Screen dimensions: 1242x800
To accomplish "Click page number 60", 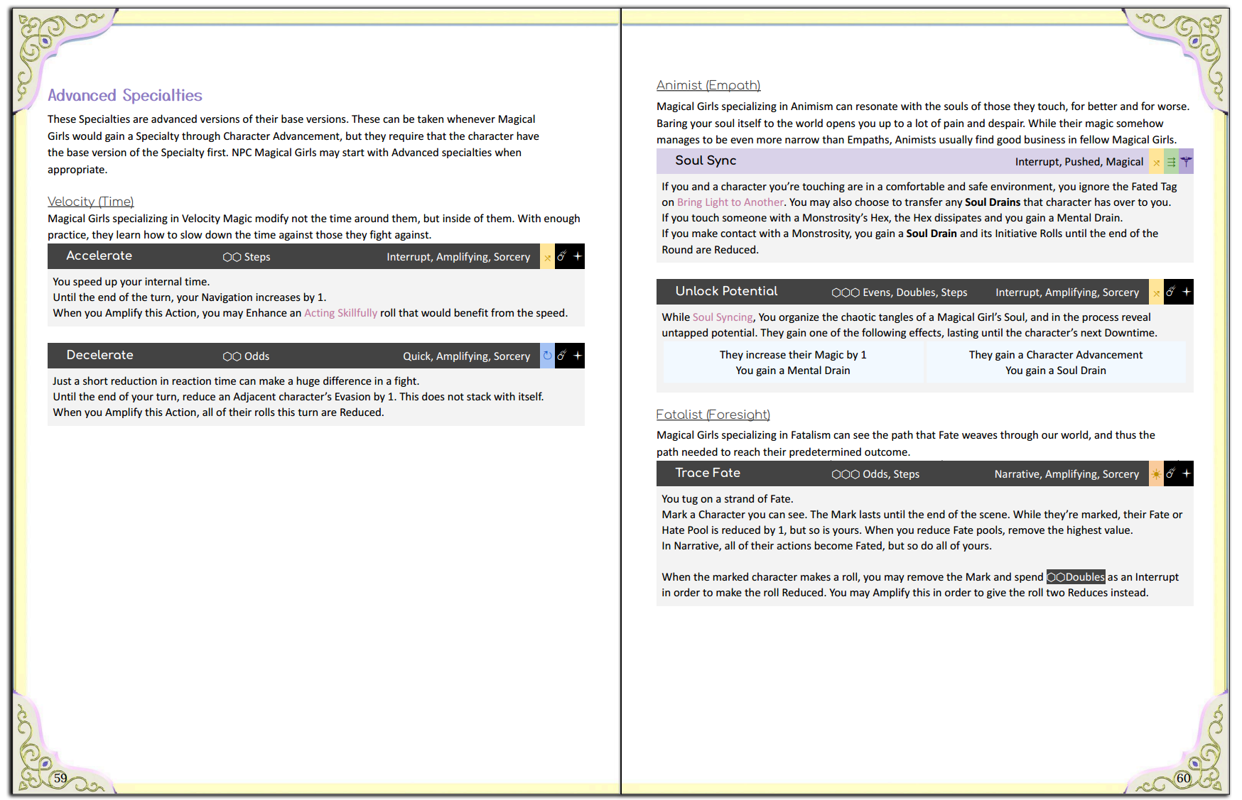I will pyautogui.click(x=1183, y=778).
